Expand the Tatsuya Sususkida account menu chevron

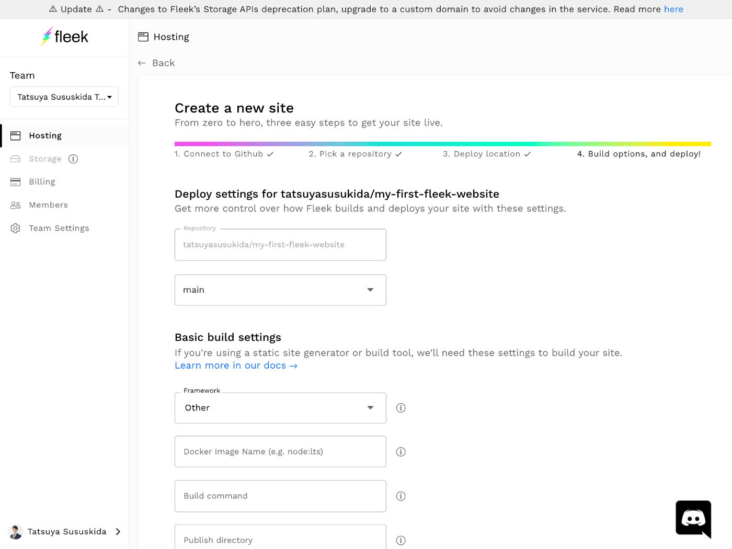[118, 532]
